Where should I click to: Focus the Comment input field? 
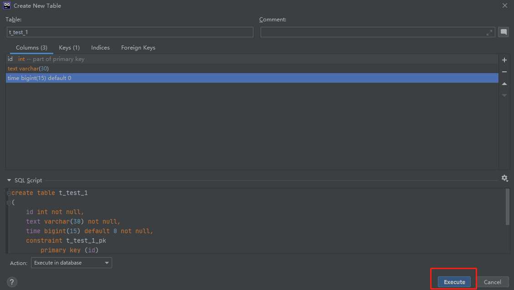378,32
